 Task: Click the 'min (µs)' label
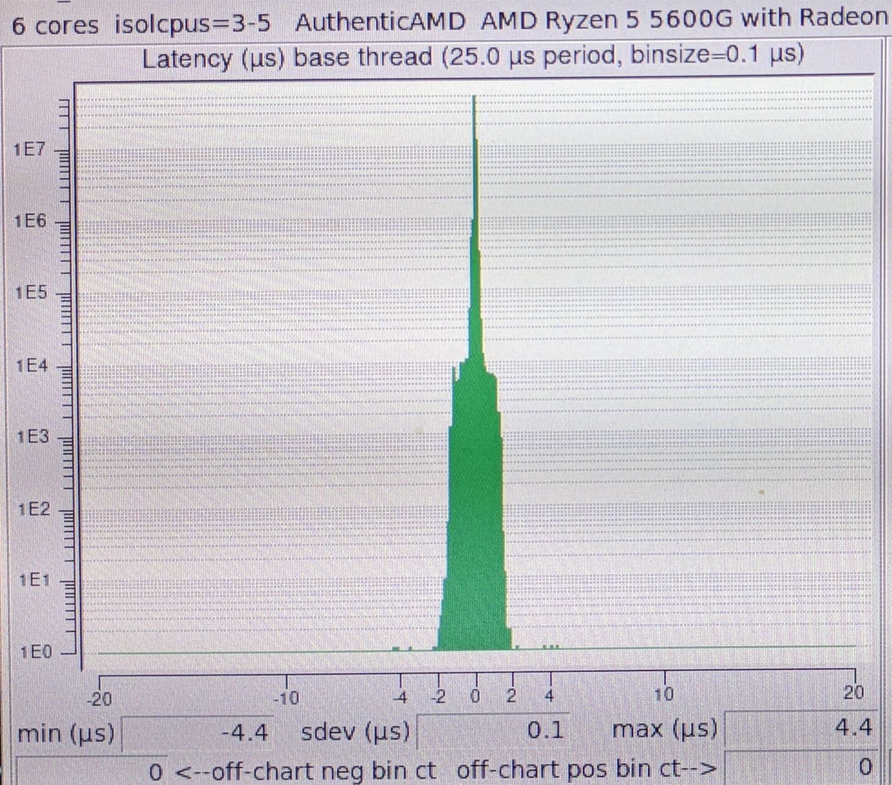(66, 733)
